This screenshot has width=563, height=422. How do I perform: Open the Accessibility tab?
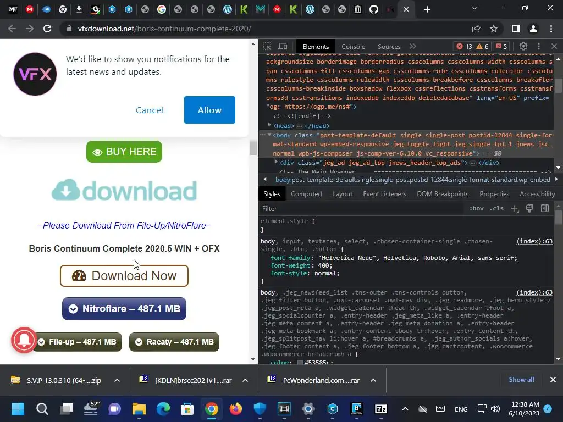537,194
